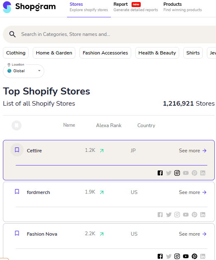This screenshot has height=260, width=216.
Task: Filter by Shirts category
Action: click(193, 53)
